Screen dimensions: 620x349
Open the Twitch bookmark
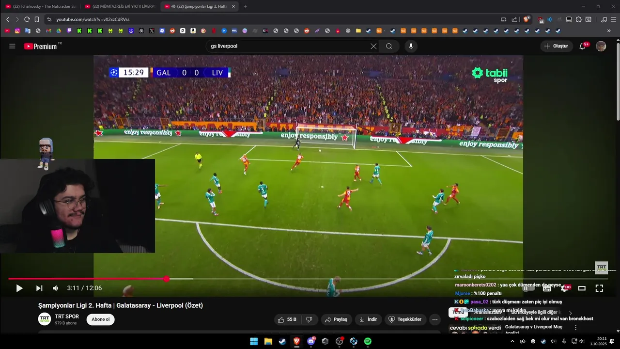pos(69,31)
